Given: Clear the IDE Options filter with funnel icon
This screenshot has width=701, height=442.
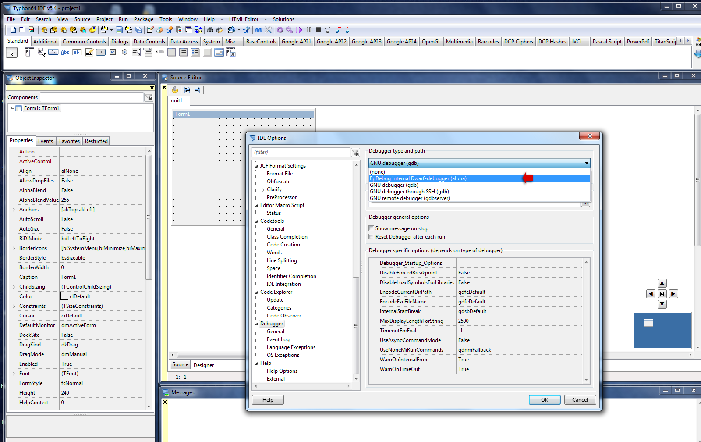Looking at the screenshot, I should point(355,152).
